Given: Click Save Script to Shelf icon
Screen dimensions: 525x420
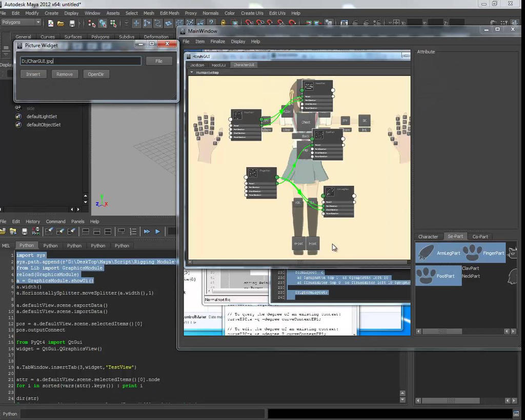Looking at the screenshot, I should point(35,232).
